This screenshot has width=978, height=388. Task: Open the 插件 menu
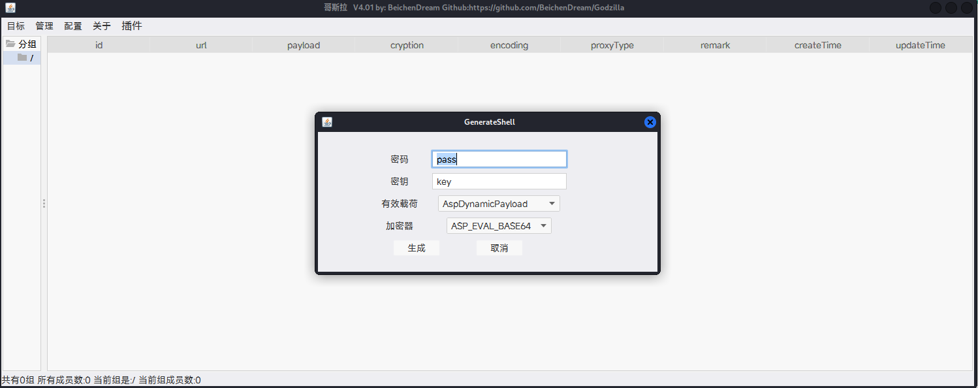(x=132, y=26)
